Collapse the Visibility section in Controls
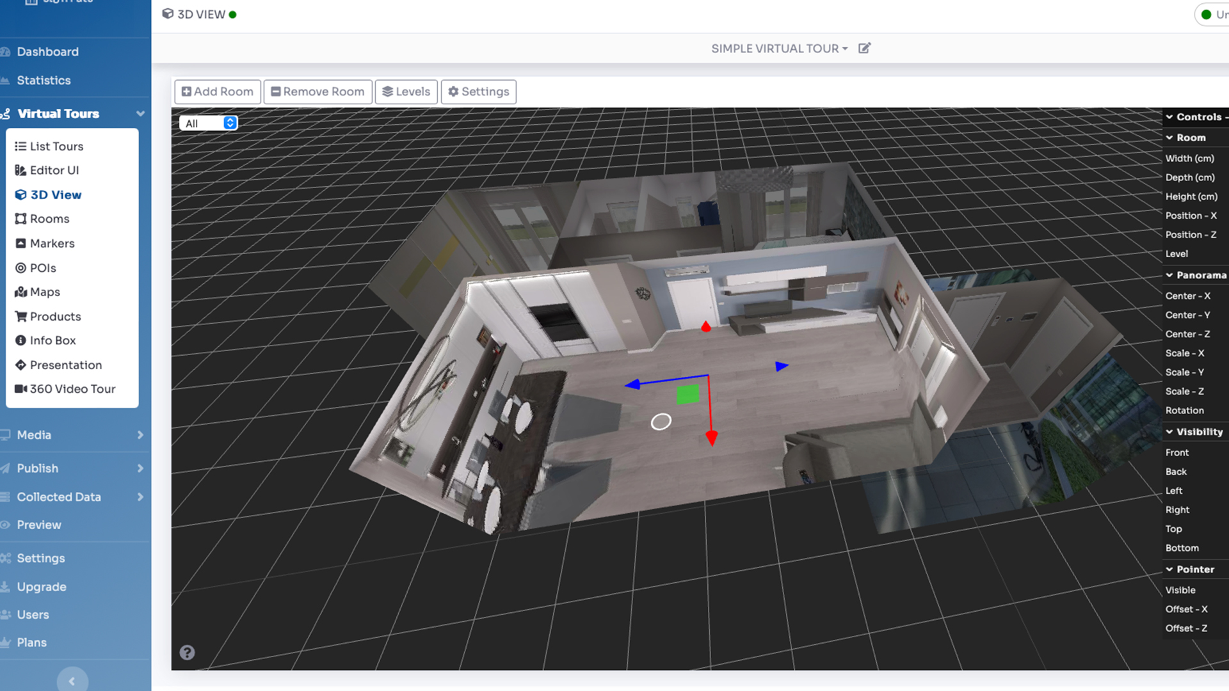Viewport: 1229px width, 691px height. pyautogui.click(x=1196, y=432)
